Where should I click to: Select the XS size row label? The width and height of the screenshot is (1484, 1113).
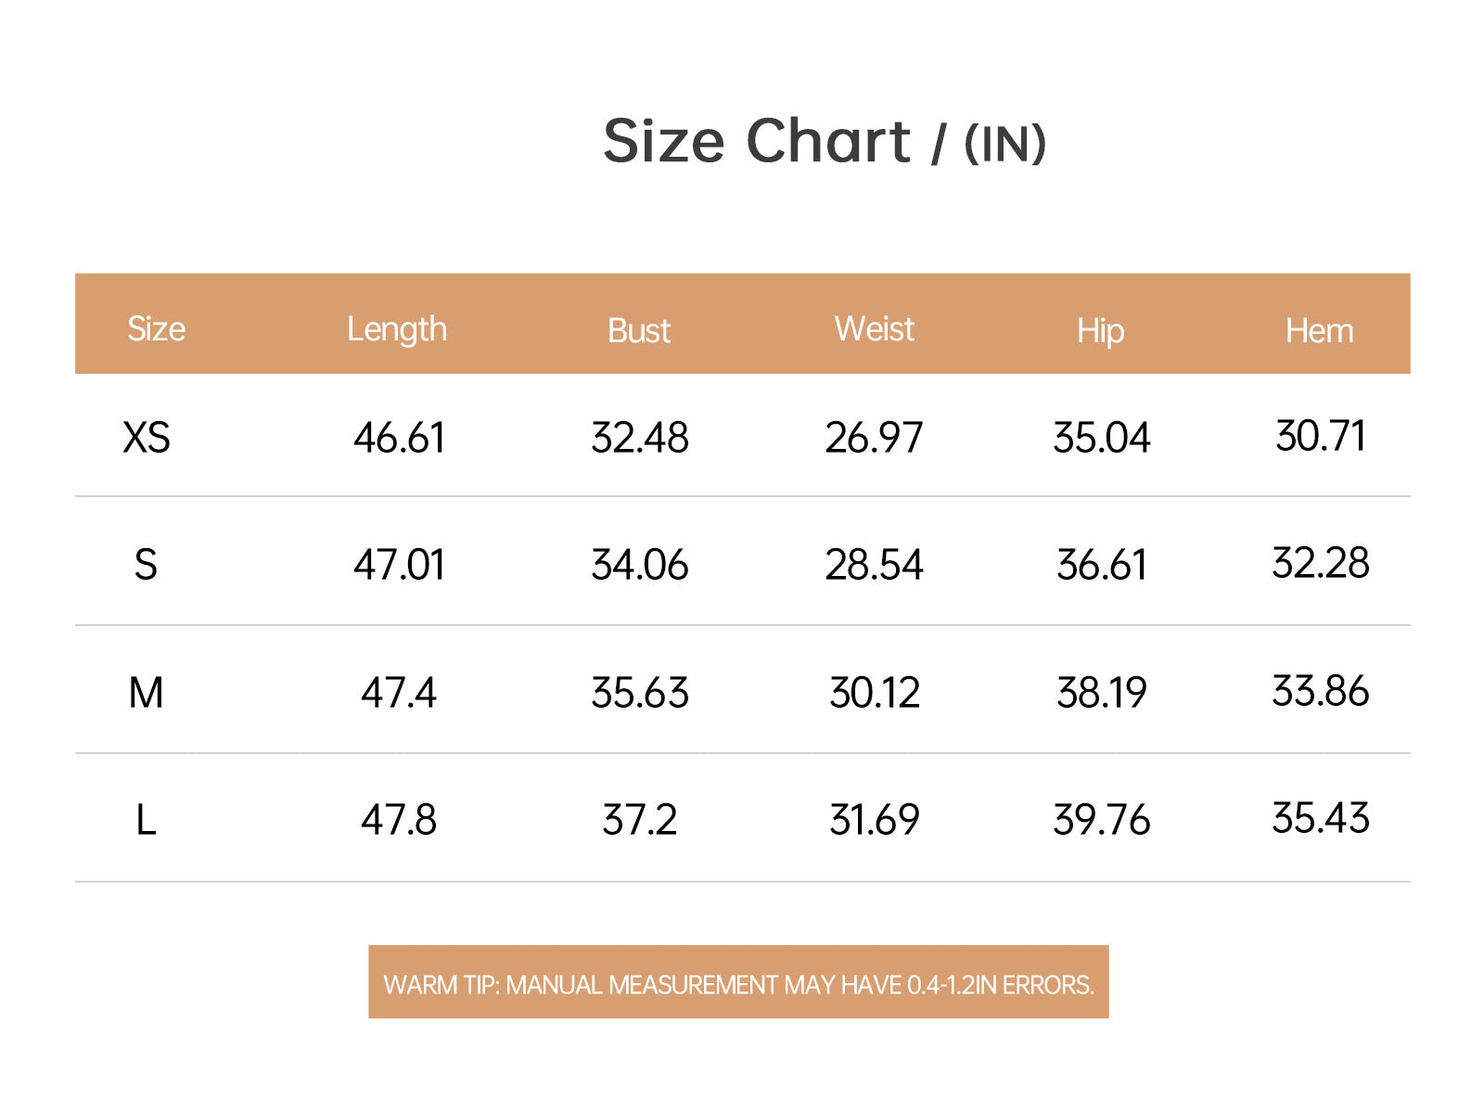(x=147, y=437)
